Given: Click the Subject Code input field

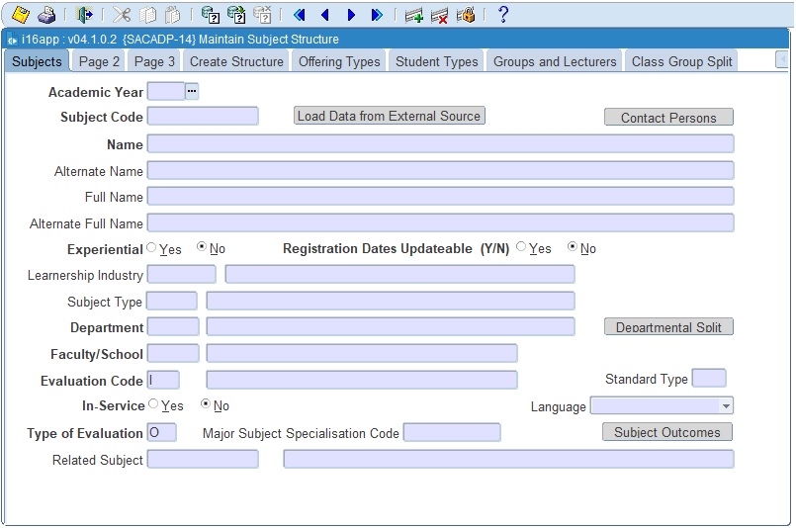Looking at the screenshot, I should 203,117.
